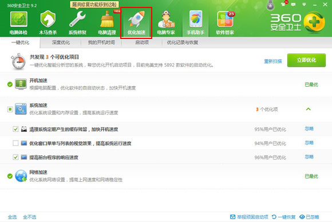This screenshot has width=332, height=222.
Task: Collapse the 系统加速 section with chevron
Action: [309, 109]
